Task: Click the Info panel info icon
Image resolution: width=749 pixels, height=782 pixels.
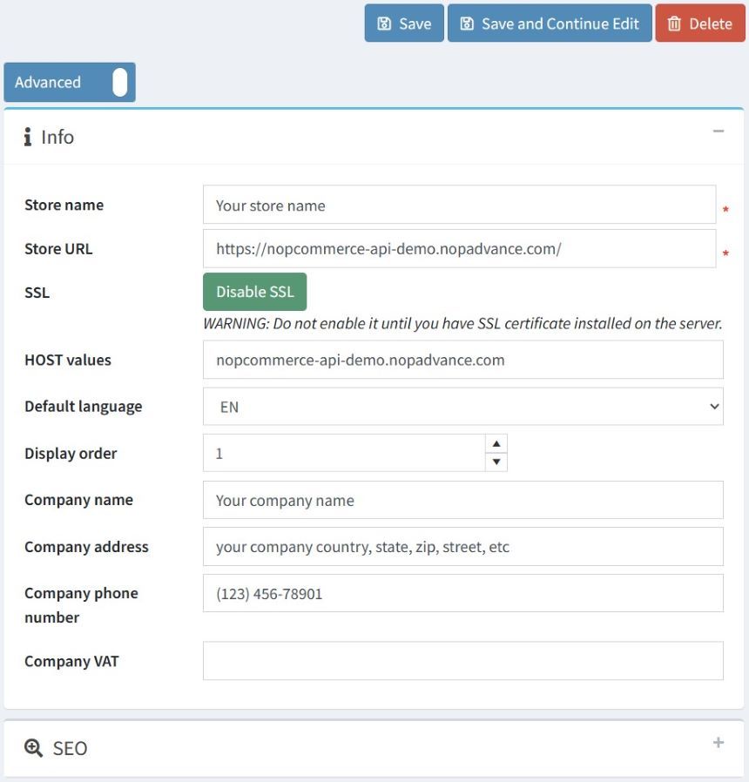Action: (27, 137)
